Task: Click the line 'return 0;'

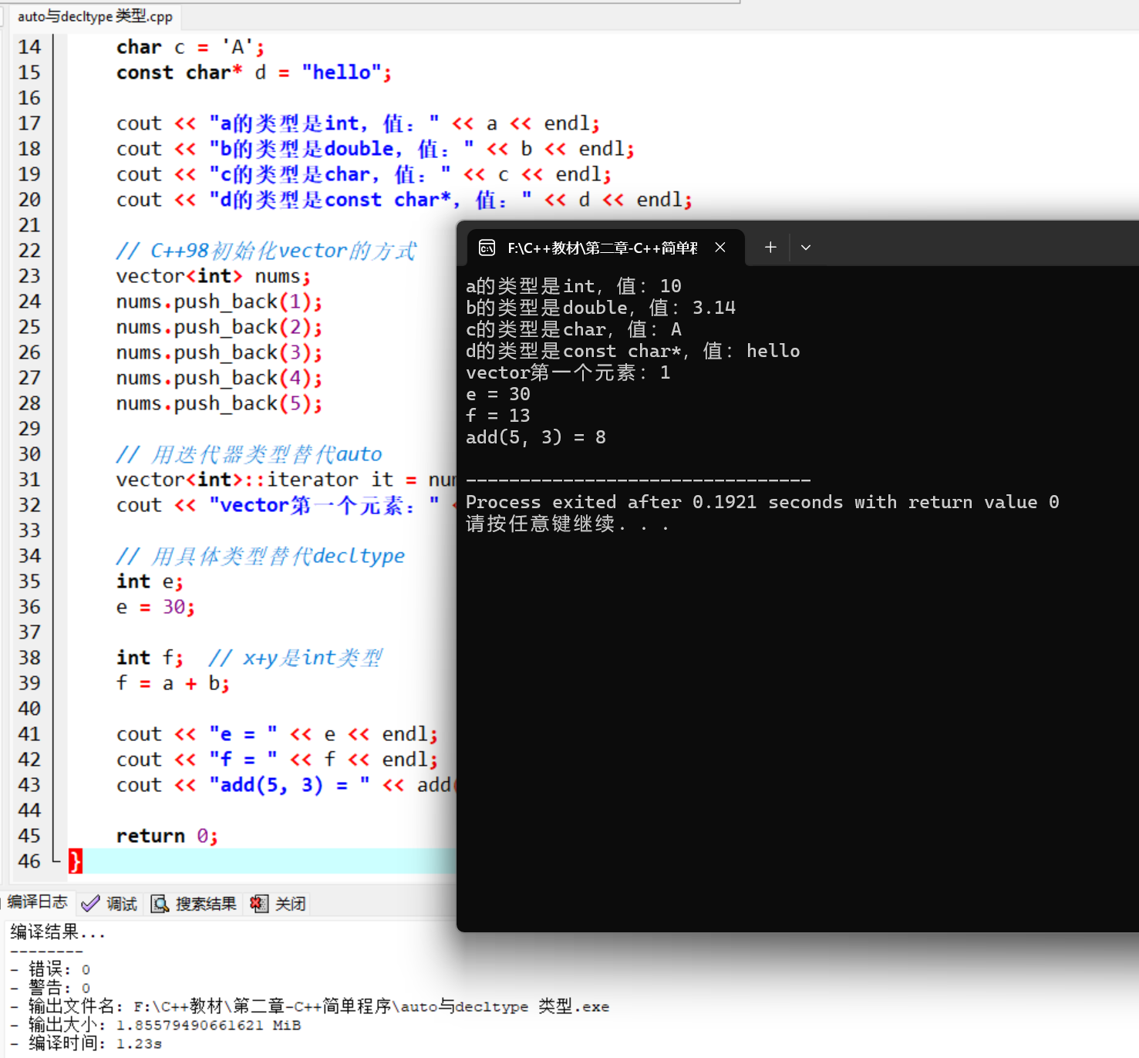Action: pyautogui.click(x=167, y=836)
